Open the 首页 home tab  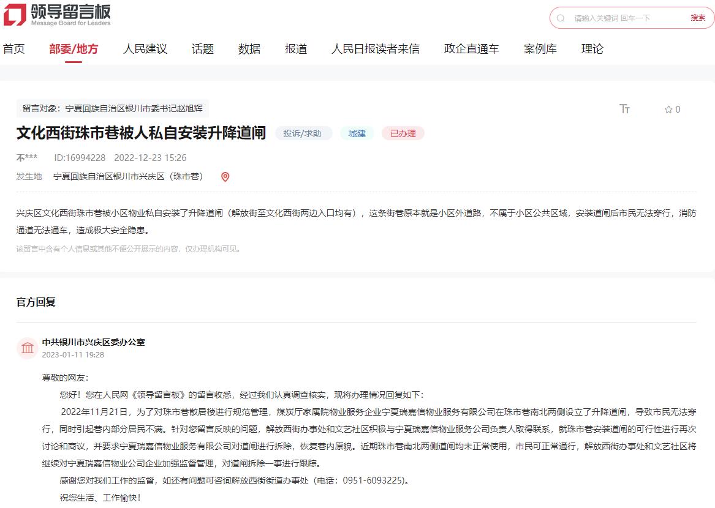(x=14, y=49)
